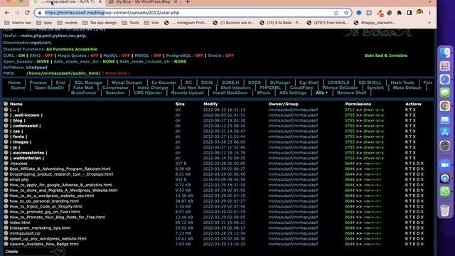Open the tuts bookmark folder
Viewport: 455px width, 256px height.
(151, 23)
